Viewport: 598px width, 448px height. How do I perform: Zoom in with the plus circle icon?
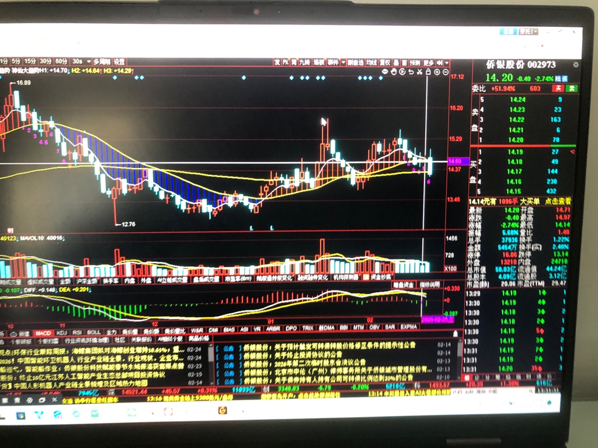click(437, 72)
